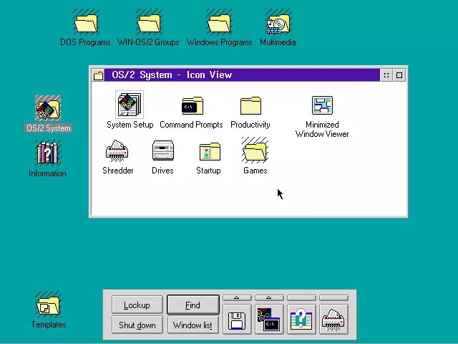Click the System Setup label text
Image resolution: width=458 pixels, height=344 pixels.
click(130, 125)
